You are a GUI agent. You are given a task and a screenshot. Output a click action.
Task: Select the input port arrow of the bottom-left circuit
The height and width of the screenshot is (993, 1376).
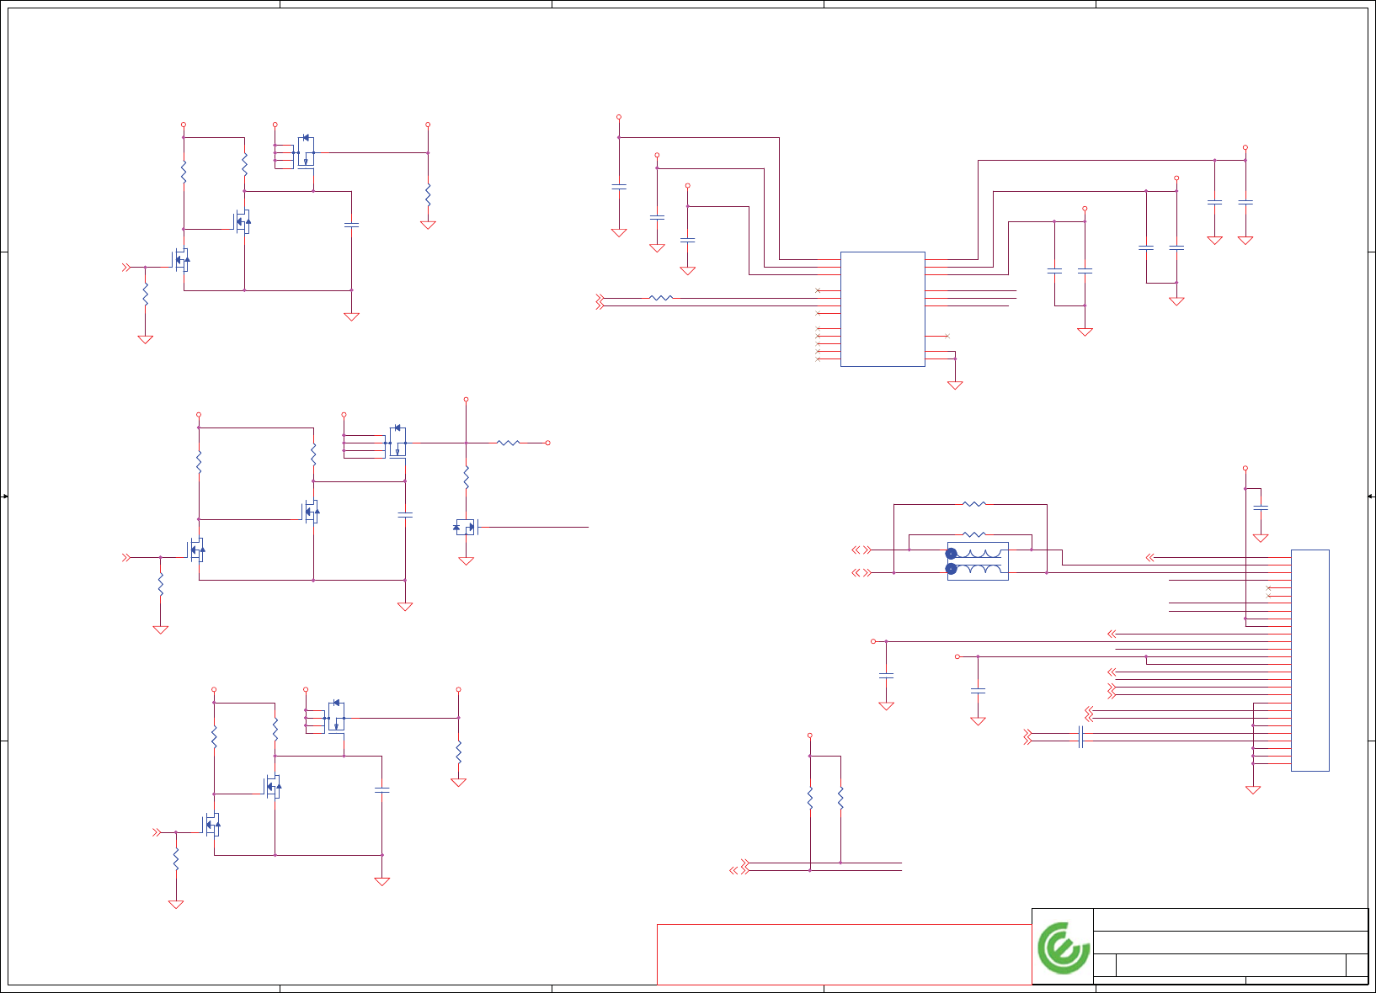click(157, 832)
